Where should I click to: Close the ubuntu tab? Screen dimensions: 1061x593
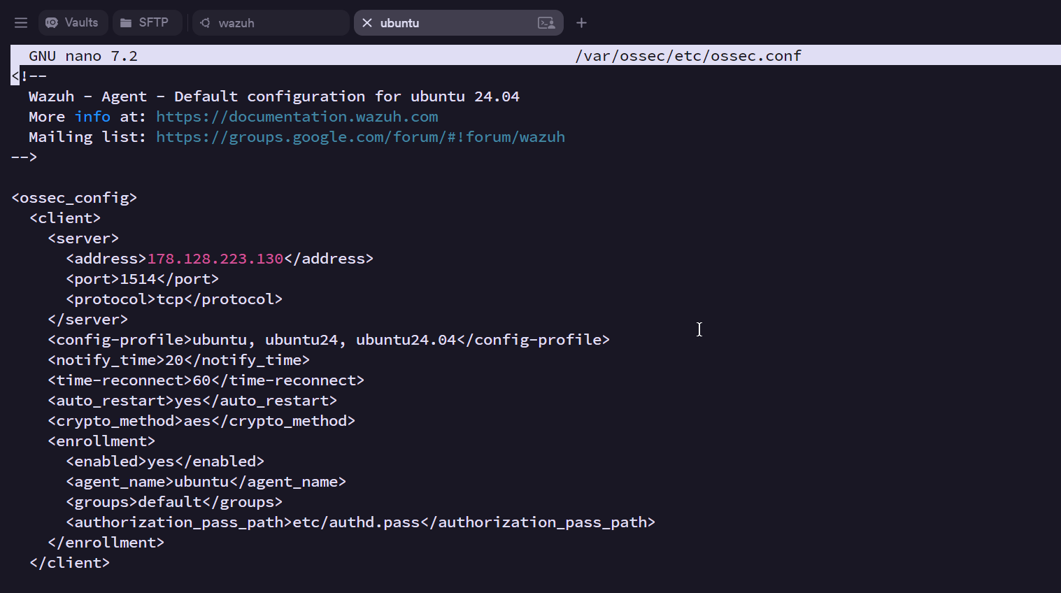[x=367, y=23]
